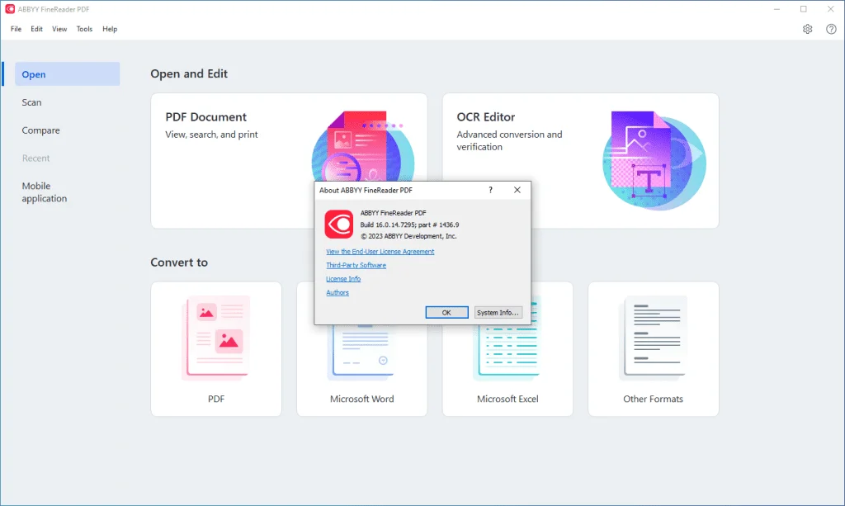Open the help question mark icon
Image resolution: width=845 pixels, height=506 pixels.
click(x=831, y=29)
